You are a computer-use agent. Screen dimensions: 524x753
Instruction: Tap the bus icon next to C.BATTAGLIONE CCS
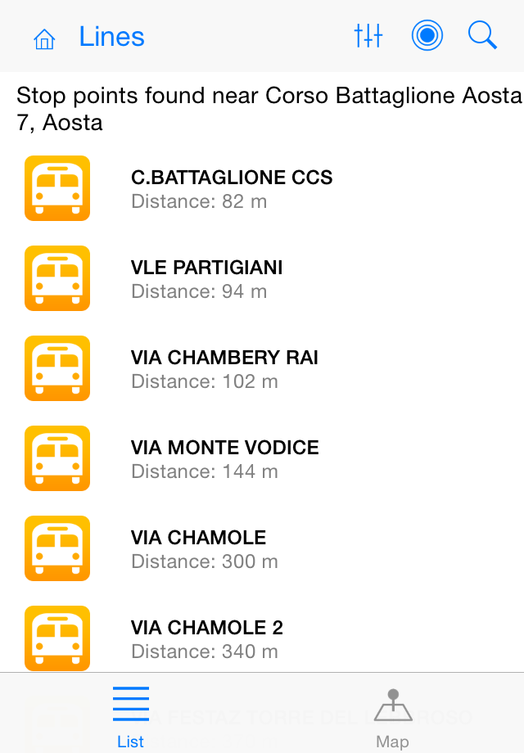(x=56, y=188)
